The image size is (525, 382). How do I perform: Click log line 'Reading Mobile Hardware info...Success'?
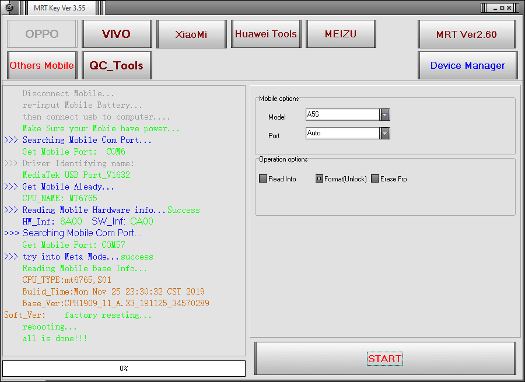102,210
